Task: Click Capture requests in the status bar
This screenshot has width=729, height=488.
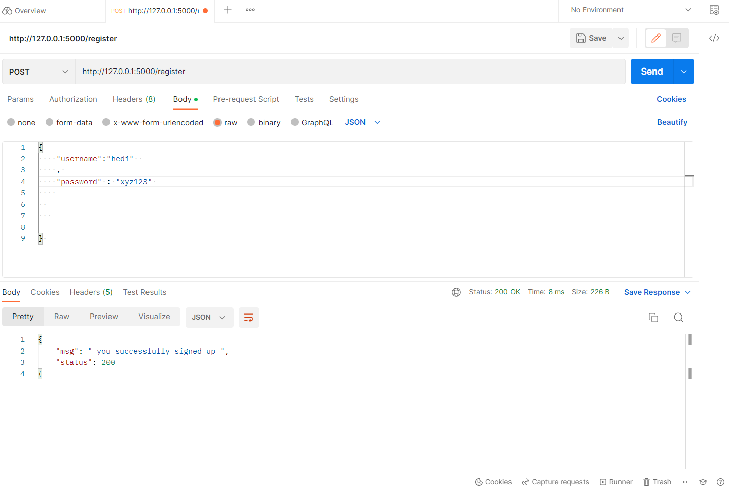Action: 555,482
